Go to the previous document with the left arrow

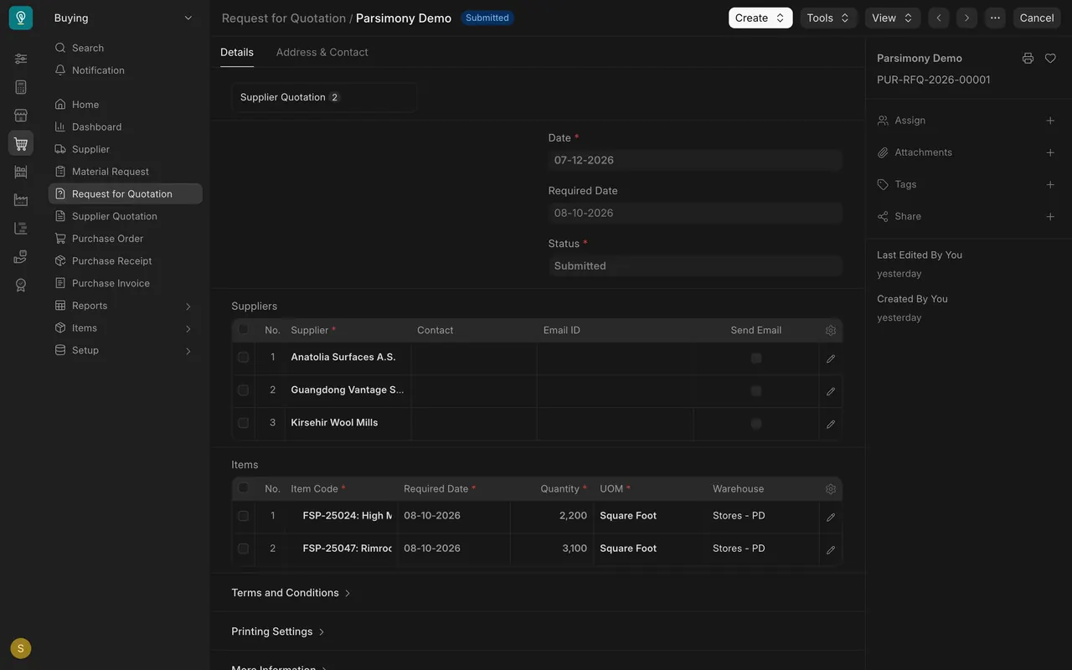coord(939,18)
